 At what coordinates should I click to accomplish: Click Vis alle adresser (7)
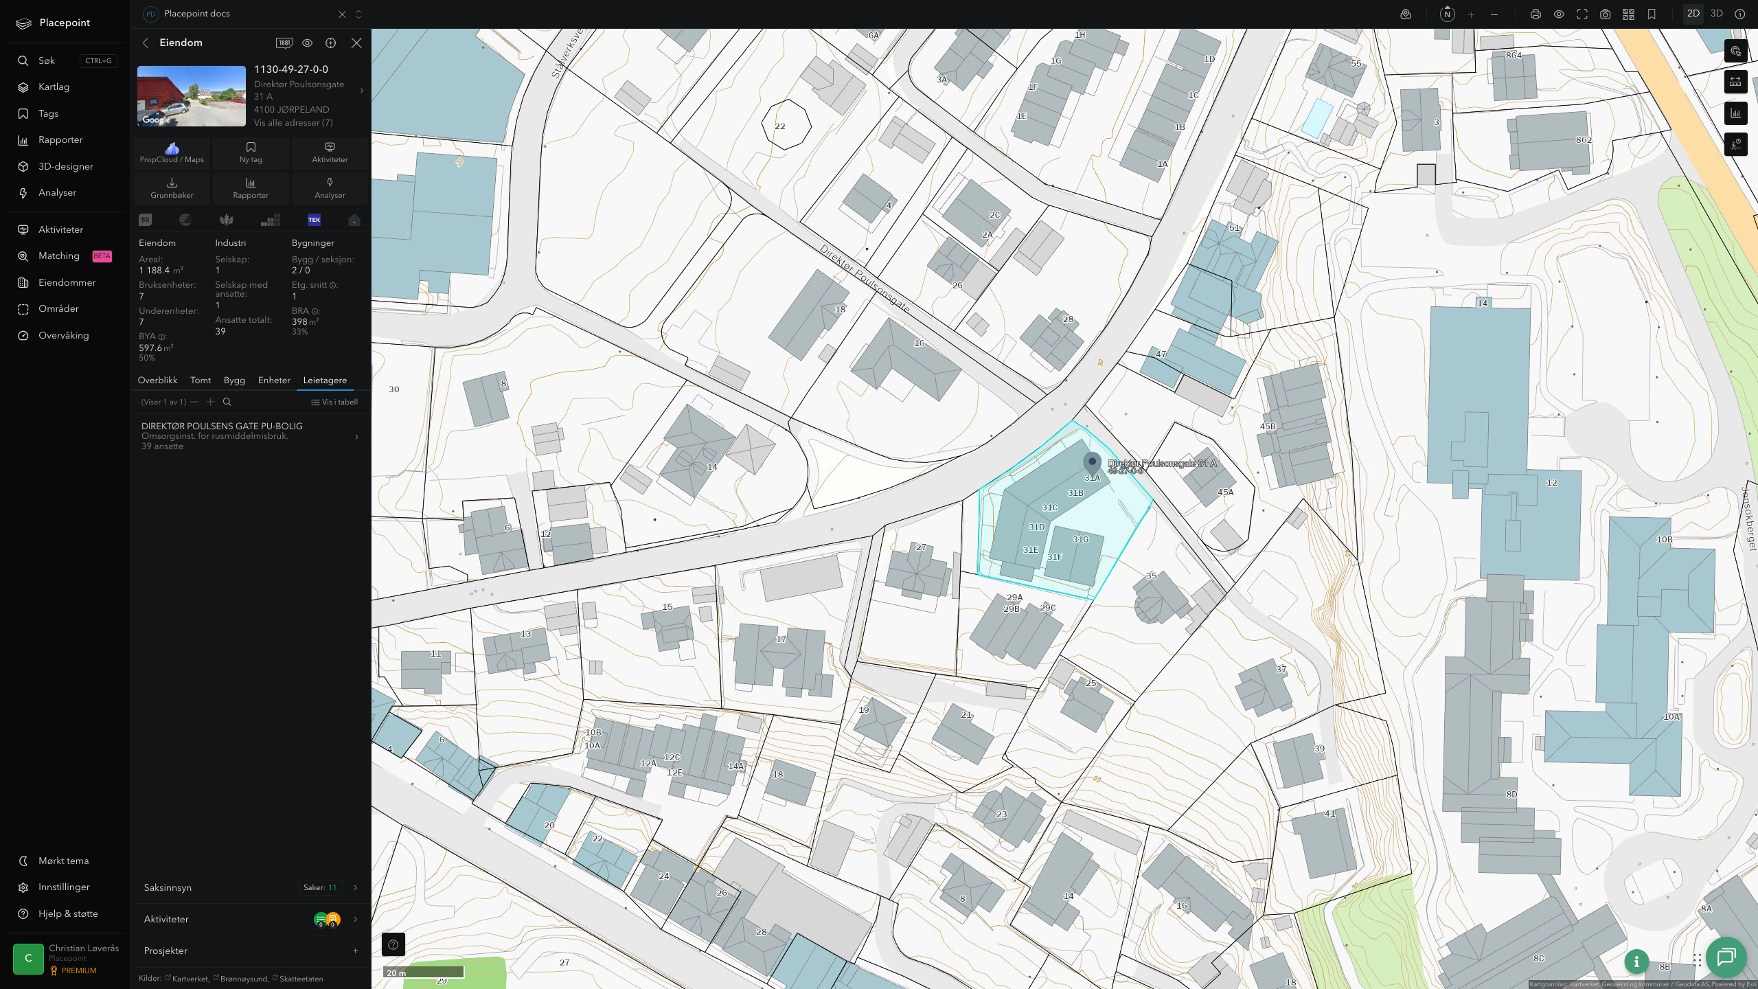pos(293,123)
